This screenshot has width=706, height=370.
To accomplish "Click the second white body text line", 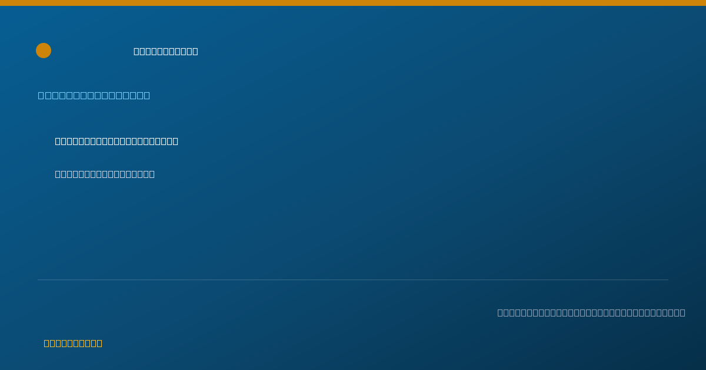I will [x=105, y=174].
